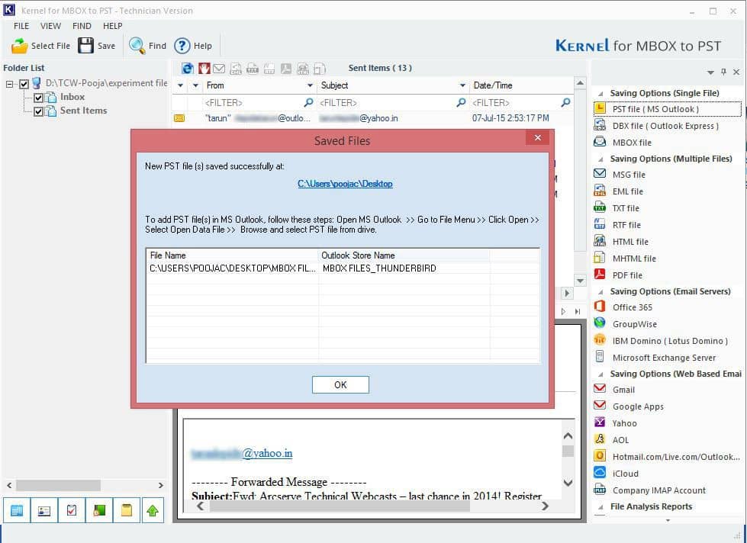Choose Yahoo saving option
Image resolution: width=747 pixels, height=543 pixels.
click(x=625, y=423)
